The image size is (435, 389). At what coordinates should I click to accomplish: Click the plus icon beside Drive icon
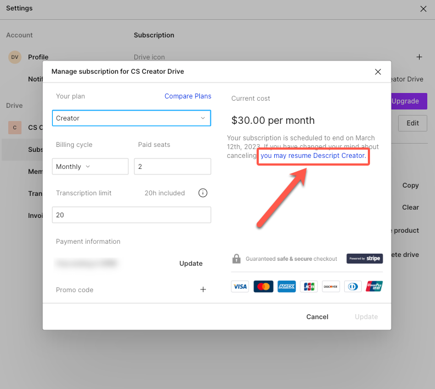pos(419,57)
